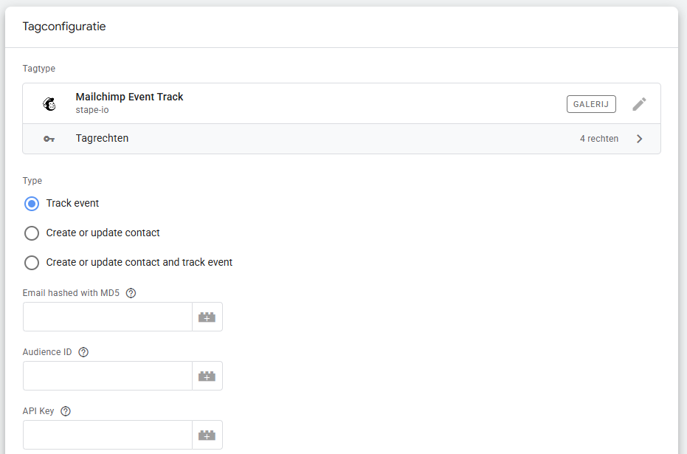Open the Tagrechten permissions row
Image resolution: width=687 pixels, height=454 pixels.
(x=295, y=139)
